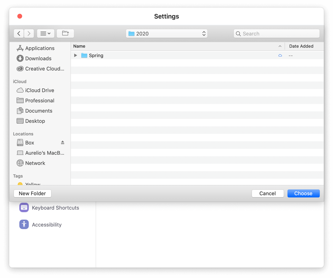Viewport: 333px width, 278px height.
Task: Click the Professional folder icon
Action: click(20, 100)
